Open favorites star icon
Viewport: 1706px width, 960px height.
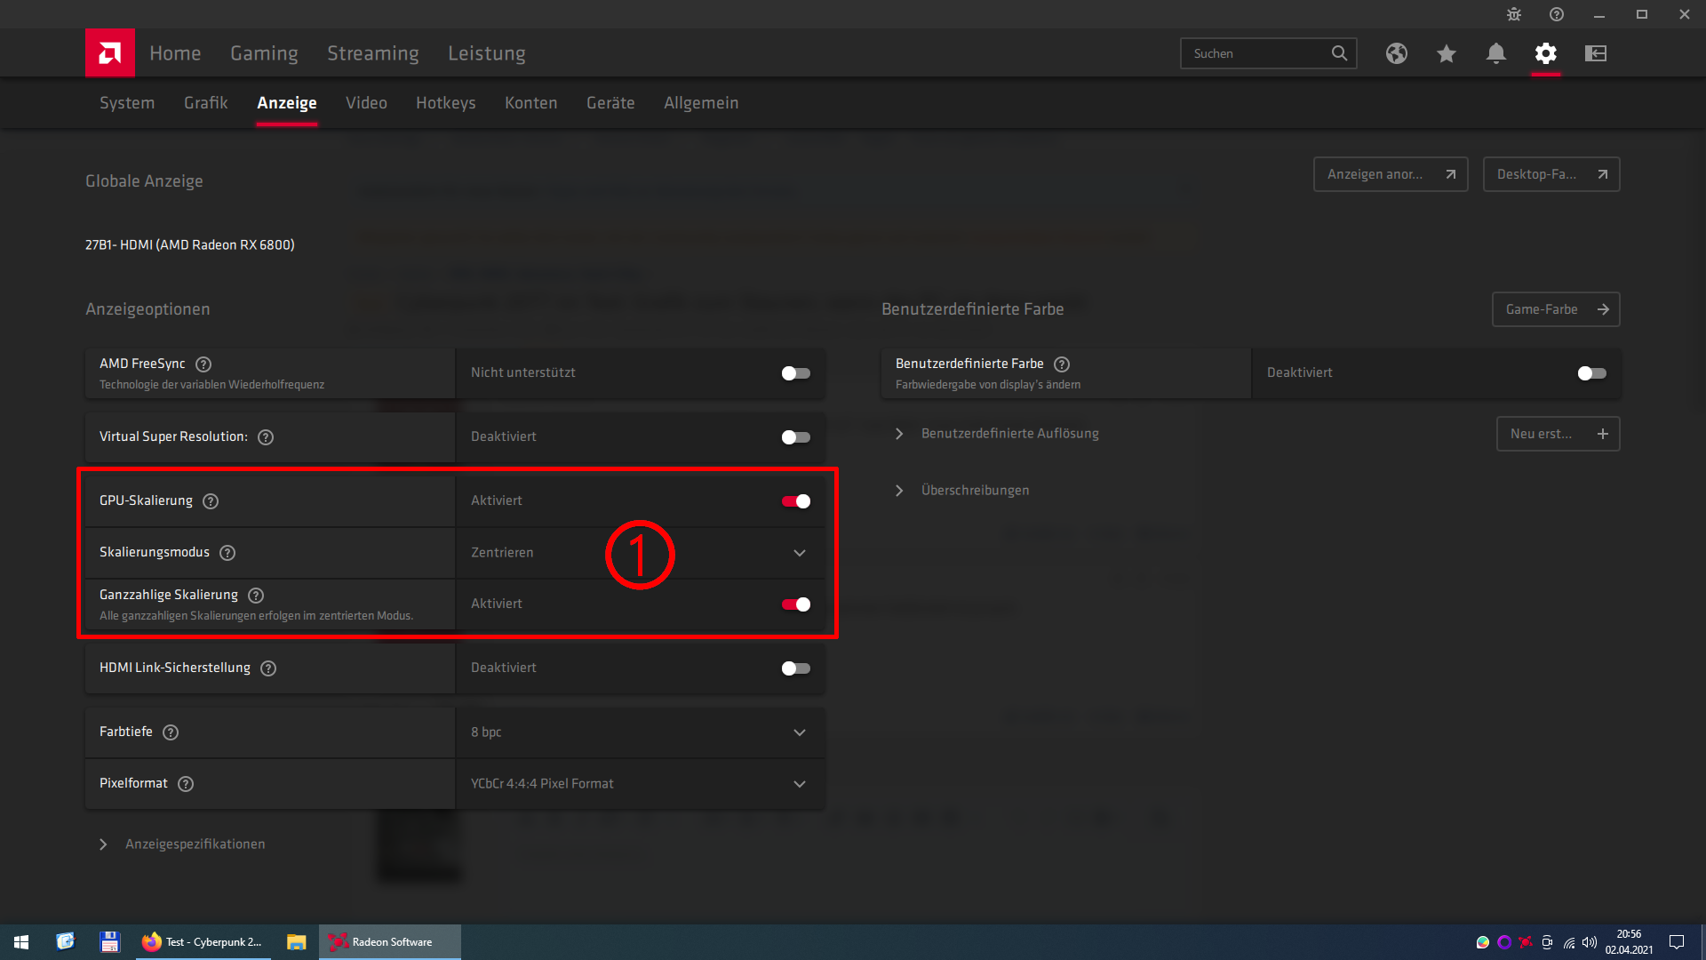tap(1447, 53)
